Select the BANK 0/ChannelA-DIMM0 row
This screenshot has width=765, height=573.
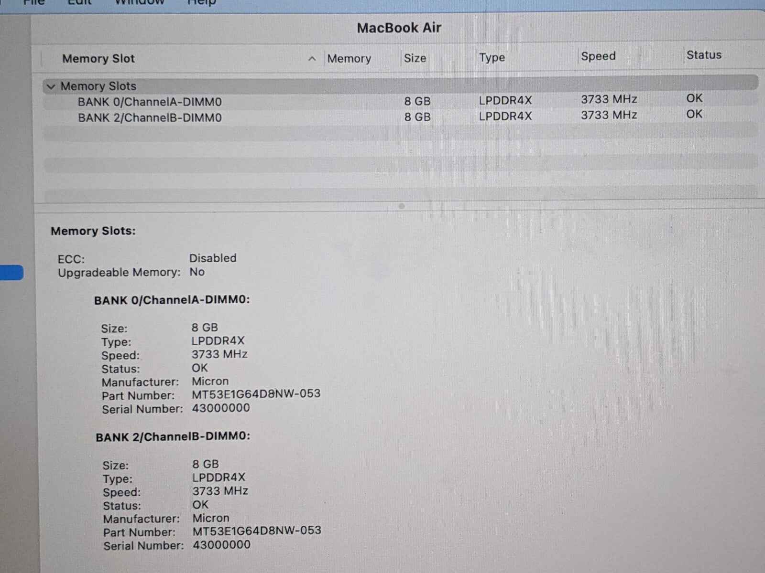150,101
